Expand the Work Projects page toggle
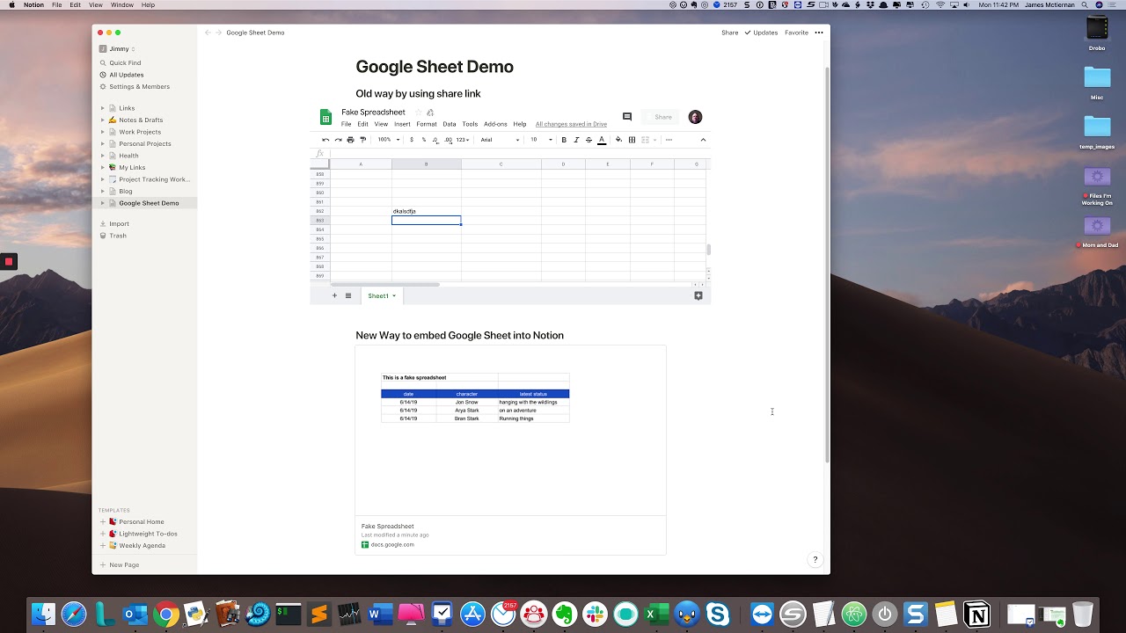This screenshot has width=1126, height=633. pyautogui.click(x=102, y=132)
